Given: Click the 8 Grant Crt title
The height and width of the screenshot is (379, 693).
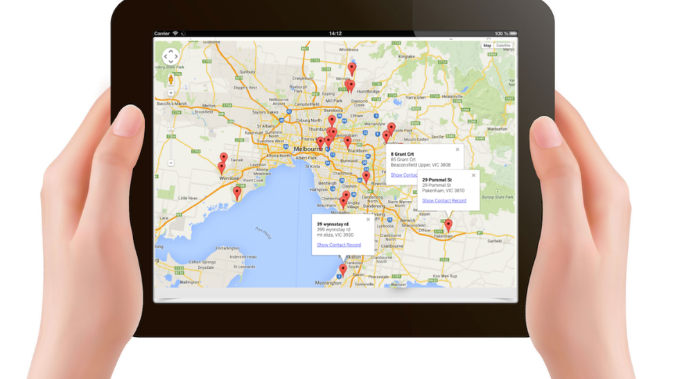Looking at the screenshot, I should point(402,154).
